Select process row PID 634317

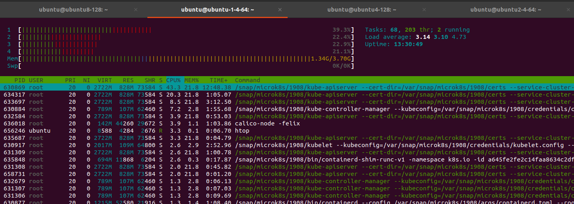287,95
